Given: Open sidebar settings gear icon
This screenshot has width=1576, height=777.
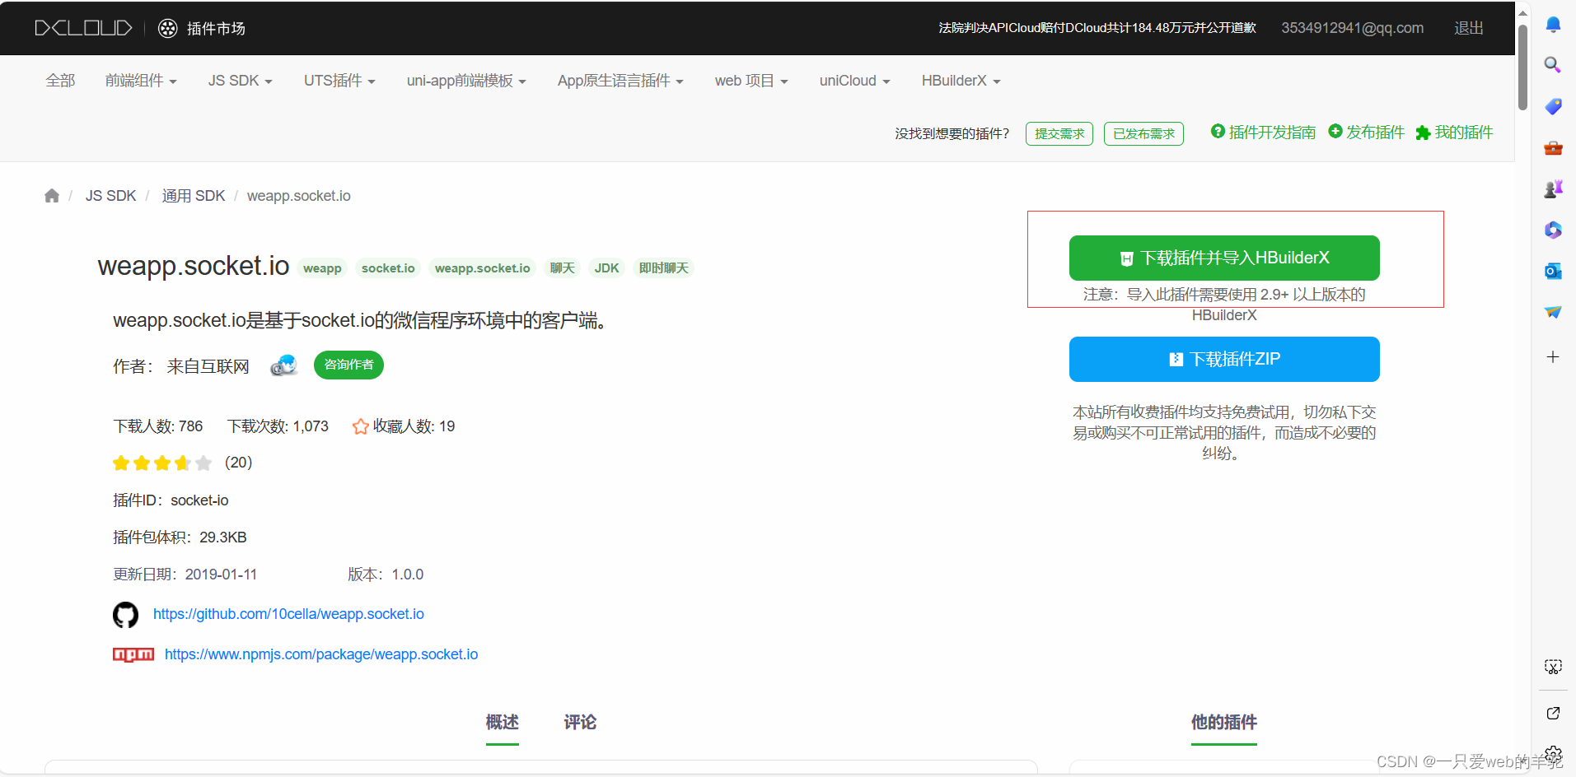Looking at the screenshot, I should [x=1553, y=754].
